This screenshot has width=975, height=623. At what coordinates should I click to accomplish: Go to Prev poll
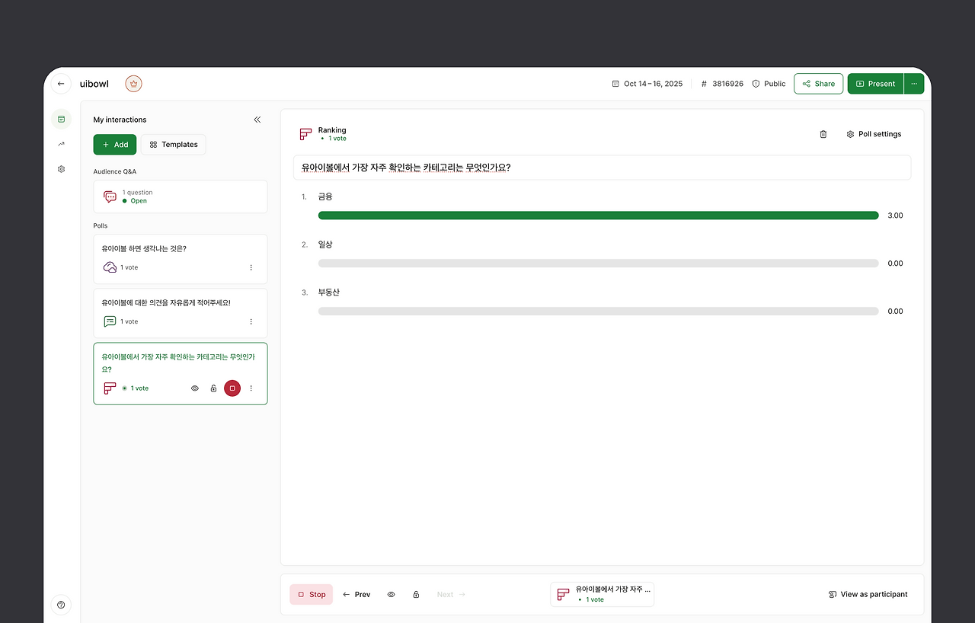click(356, 595)
